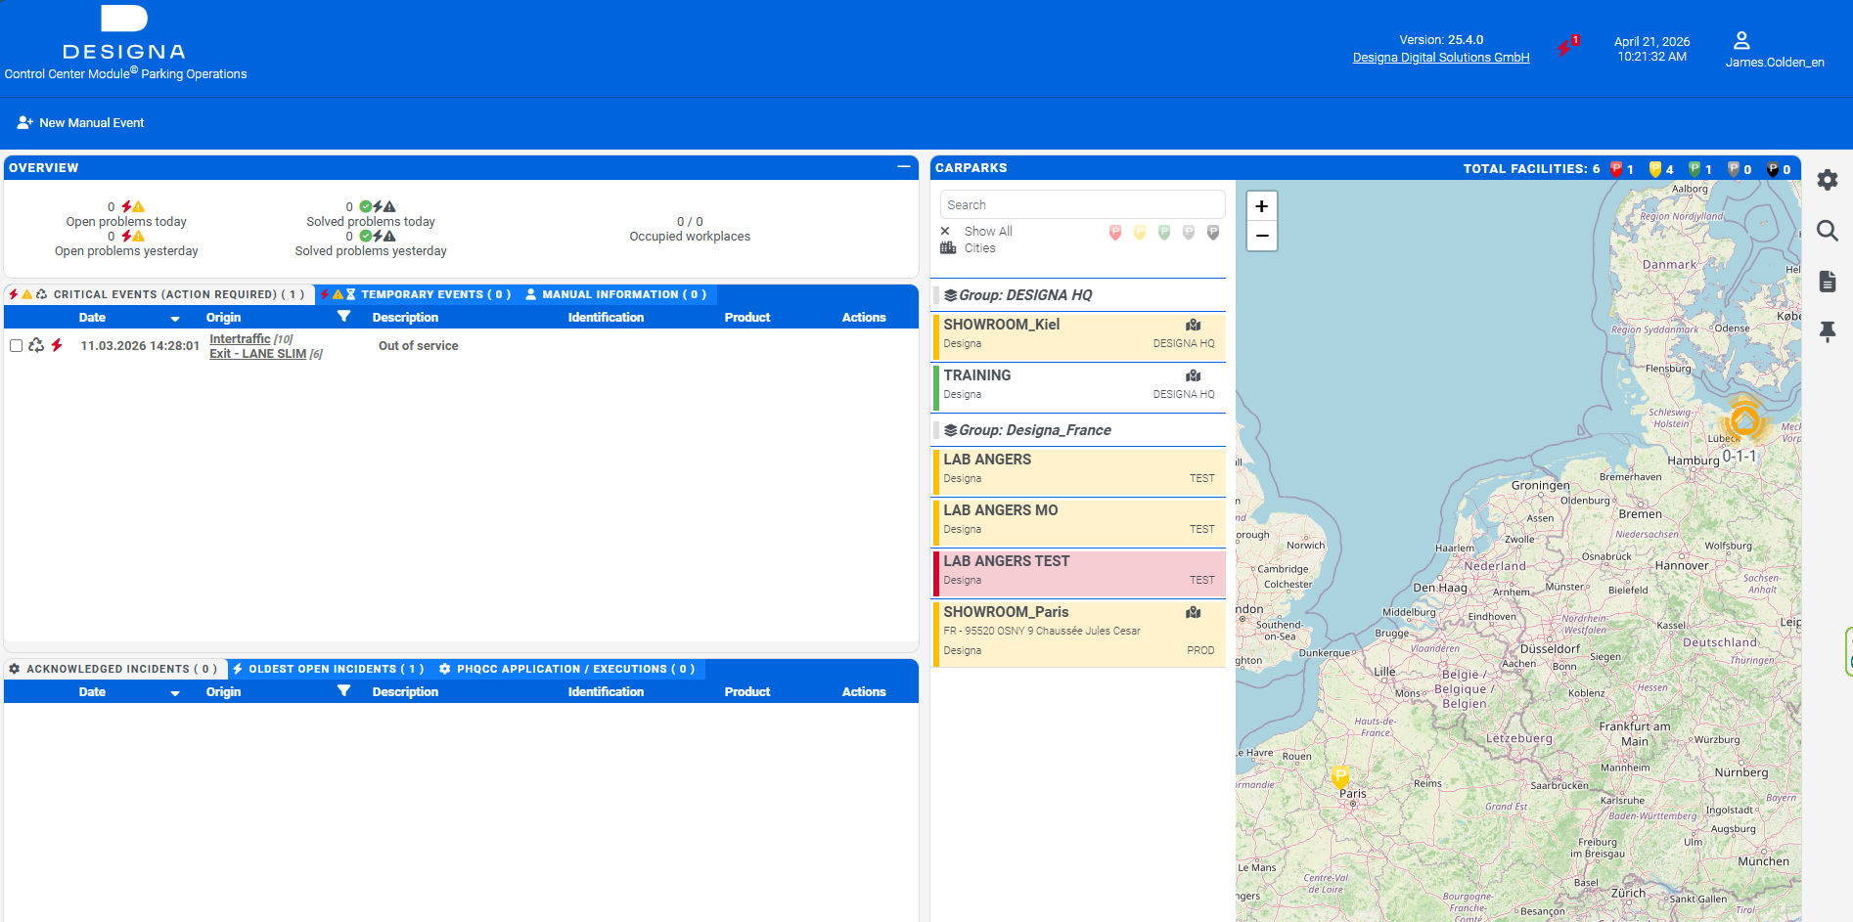Open the Origin filter in the incidents table
This screenshot has width=1853, height=922.
pos(343,691)
